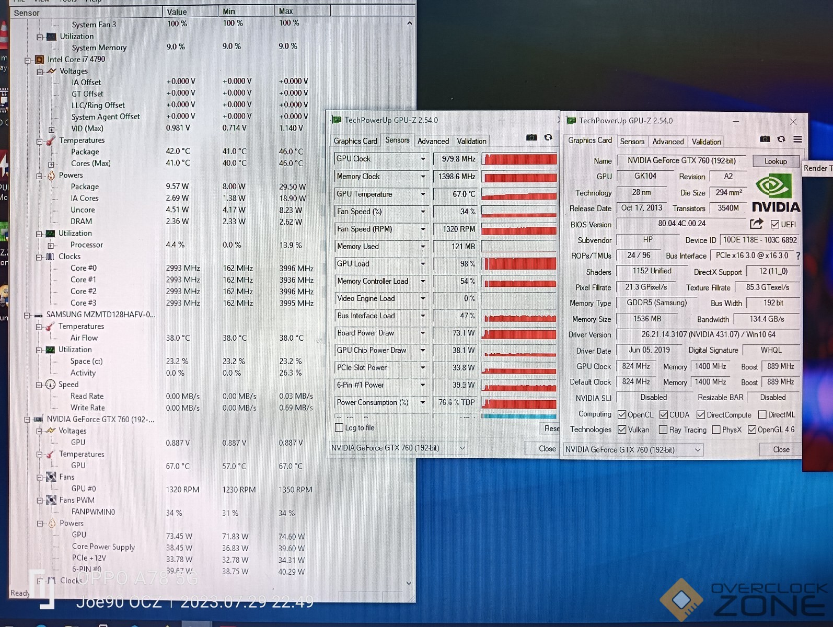Open the GPU Temperature sensor dropdown arrow
The image size is (833, 627).
pos(423,194)
